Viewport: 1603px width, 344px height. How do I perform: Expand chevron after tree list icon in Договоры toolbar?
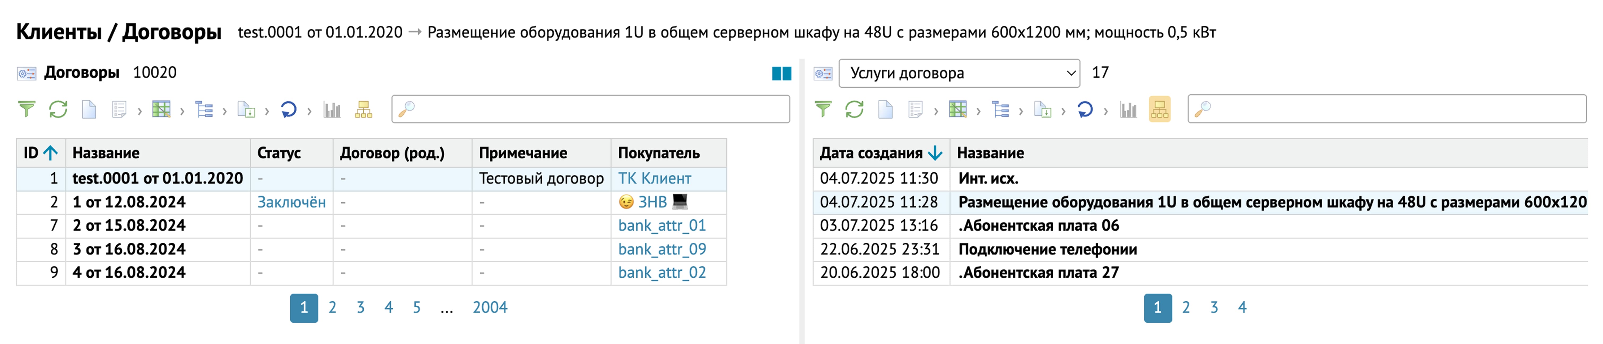pos(225,111)
